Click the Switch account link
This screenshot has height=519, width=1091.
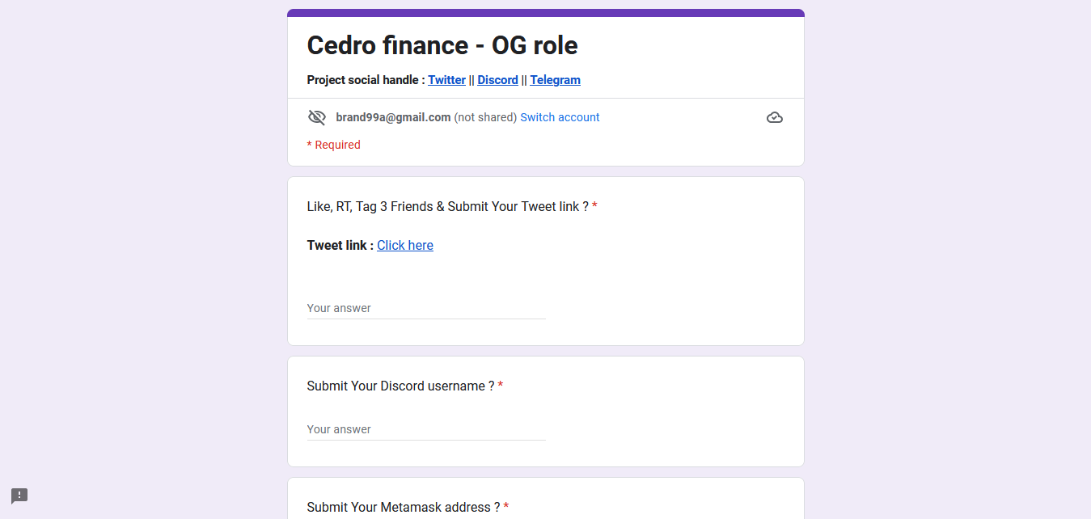tap(560, 117)
